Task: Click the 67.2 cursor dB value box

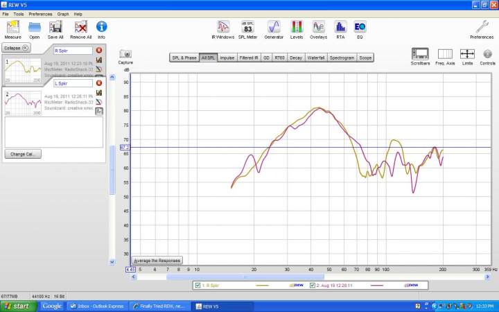Action: click(x=125, y=148)
